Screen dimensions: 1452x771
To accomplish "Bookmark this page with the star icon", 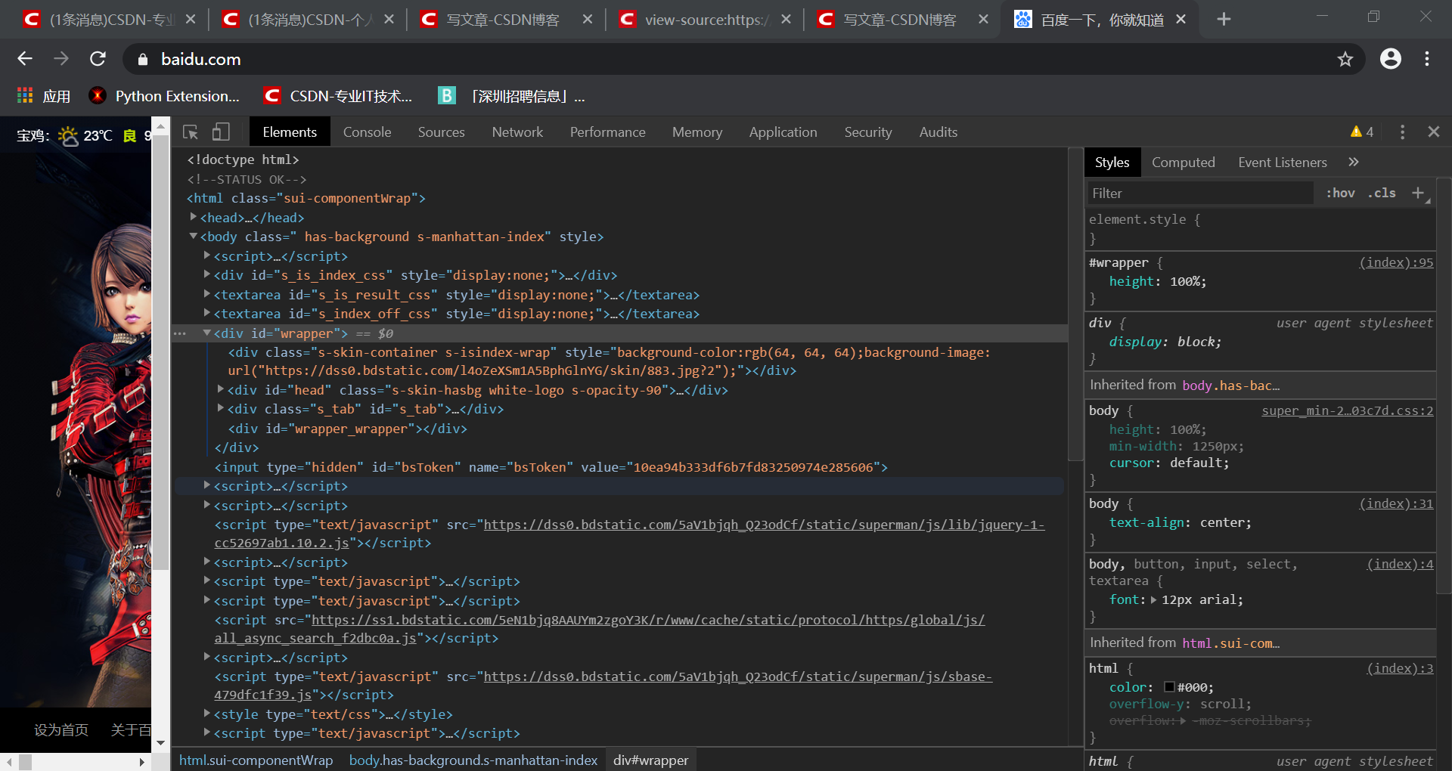I will [x=1345, y=59].
